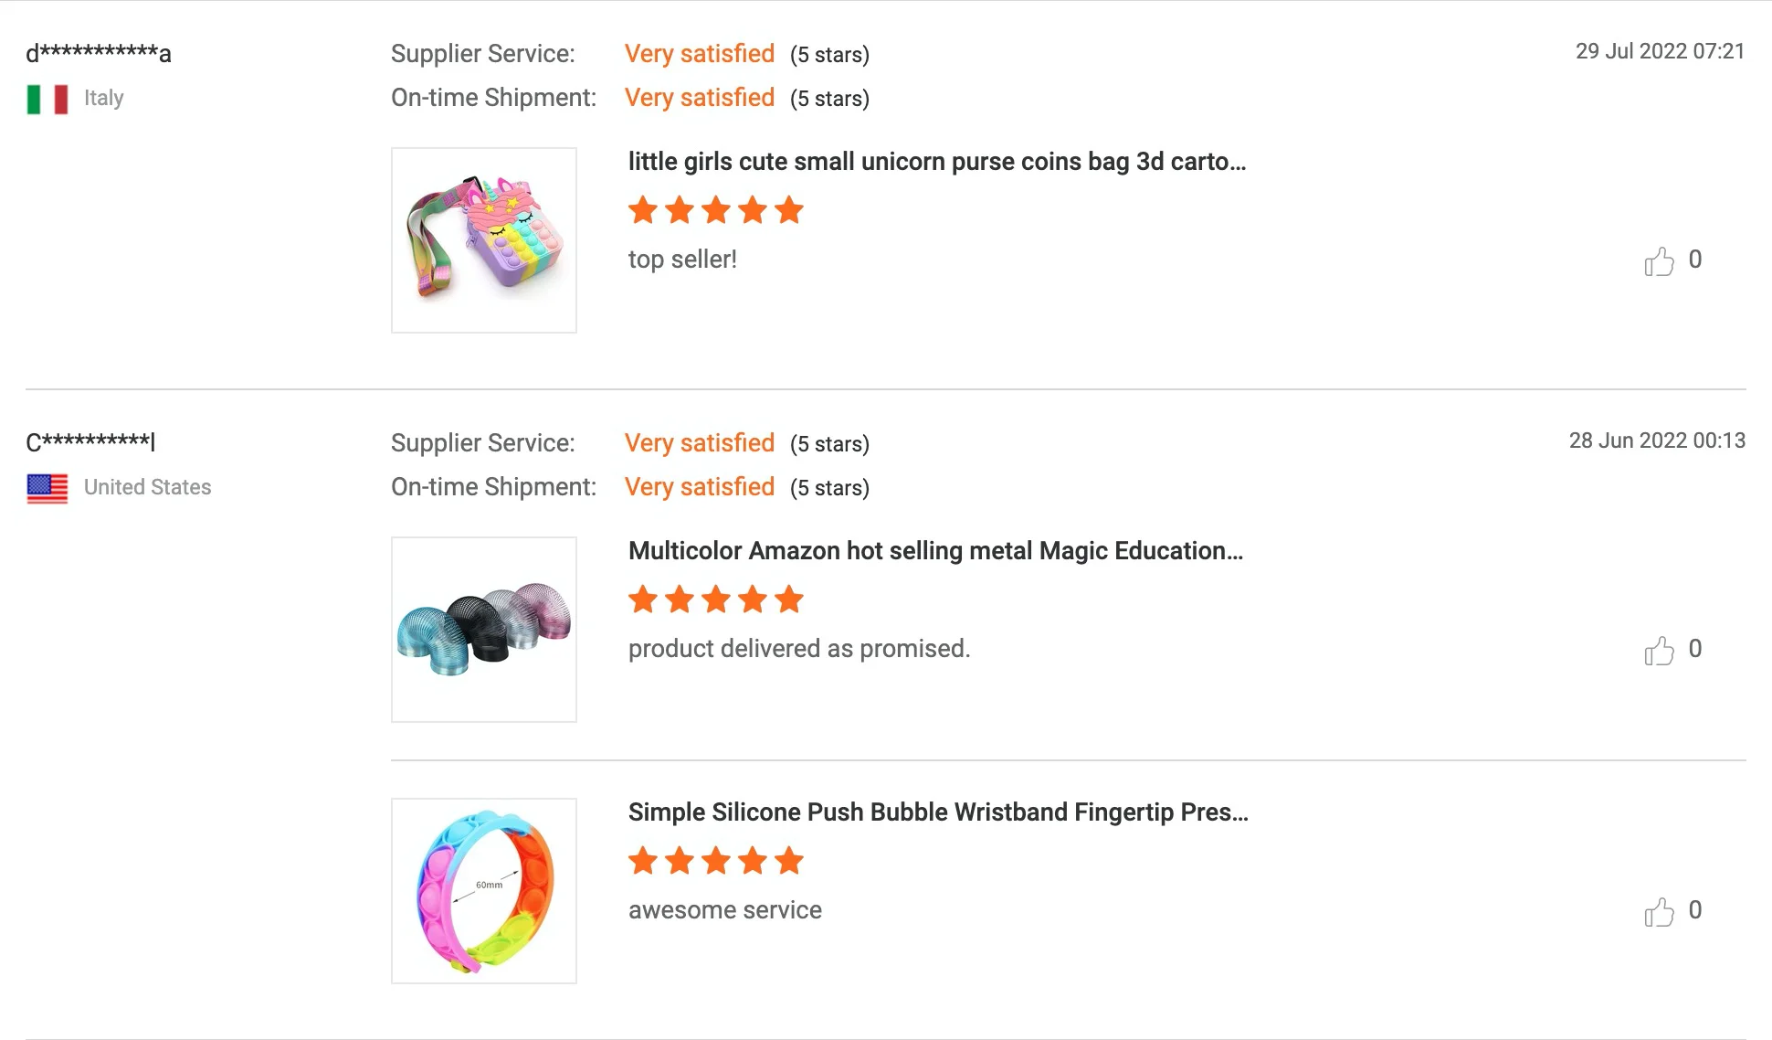Open the silicone bubble wristband thumbnail
Viewport: 1772px width, 1040px height.
tap(484, 891)
